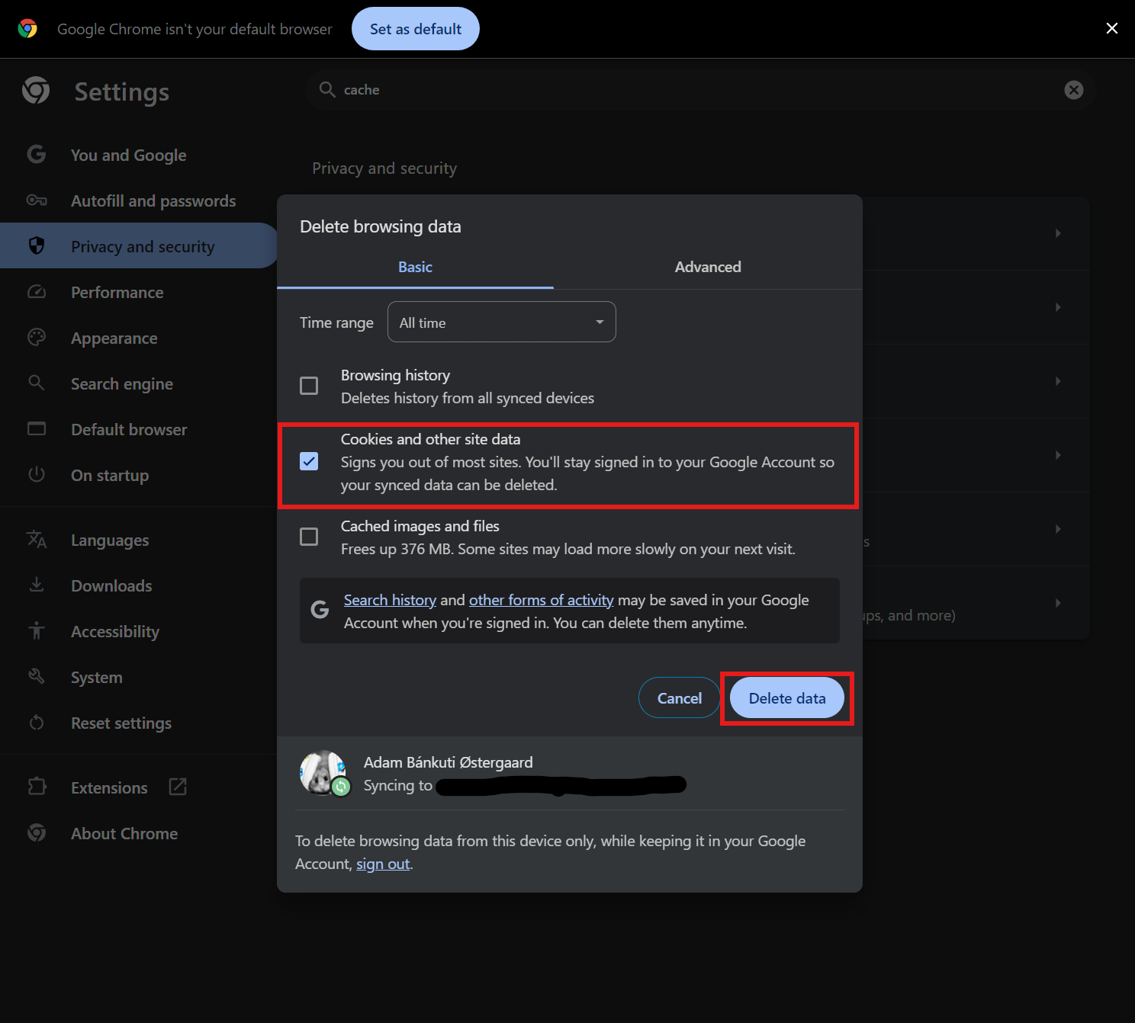Open About Chrome page
This screenshot has height=1023, width=1135.
(124, 834)
